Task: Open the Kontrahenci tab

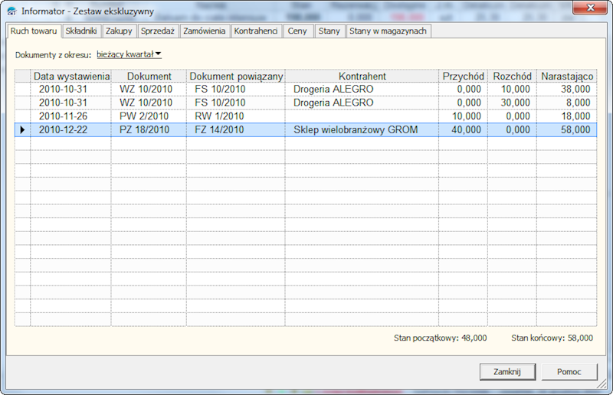Action: click(256, 31)
